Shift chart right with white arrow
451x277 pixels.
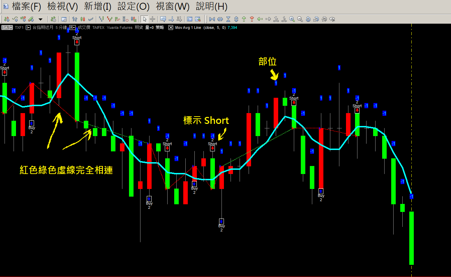pos(268,19)
